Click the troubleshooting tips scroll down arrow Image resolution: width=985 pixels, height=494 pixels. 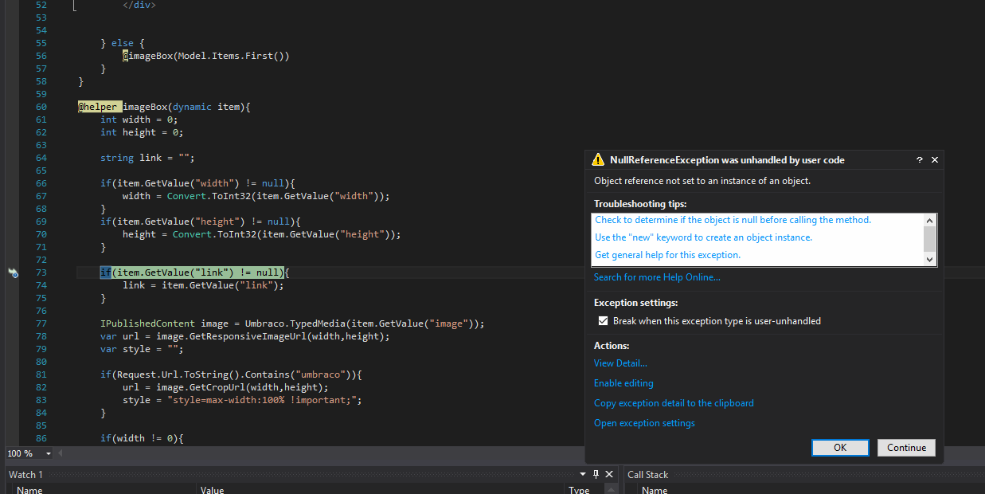click(929, 259)
